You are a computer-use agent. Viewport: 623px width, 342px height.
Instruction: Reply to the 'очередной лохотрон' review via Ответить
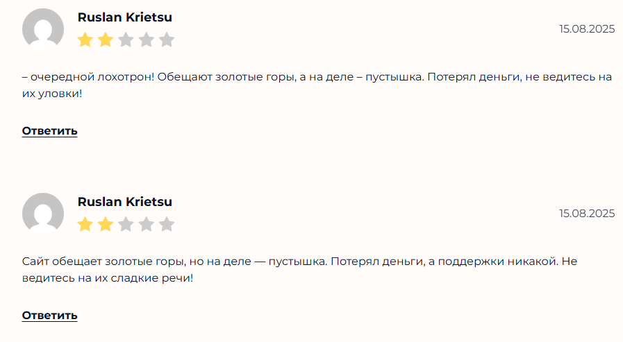click(x=50, y=131)
